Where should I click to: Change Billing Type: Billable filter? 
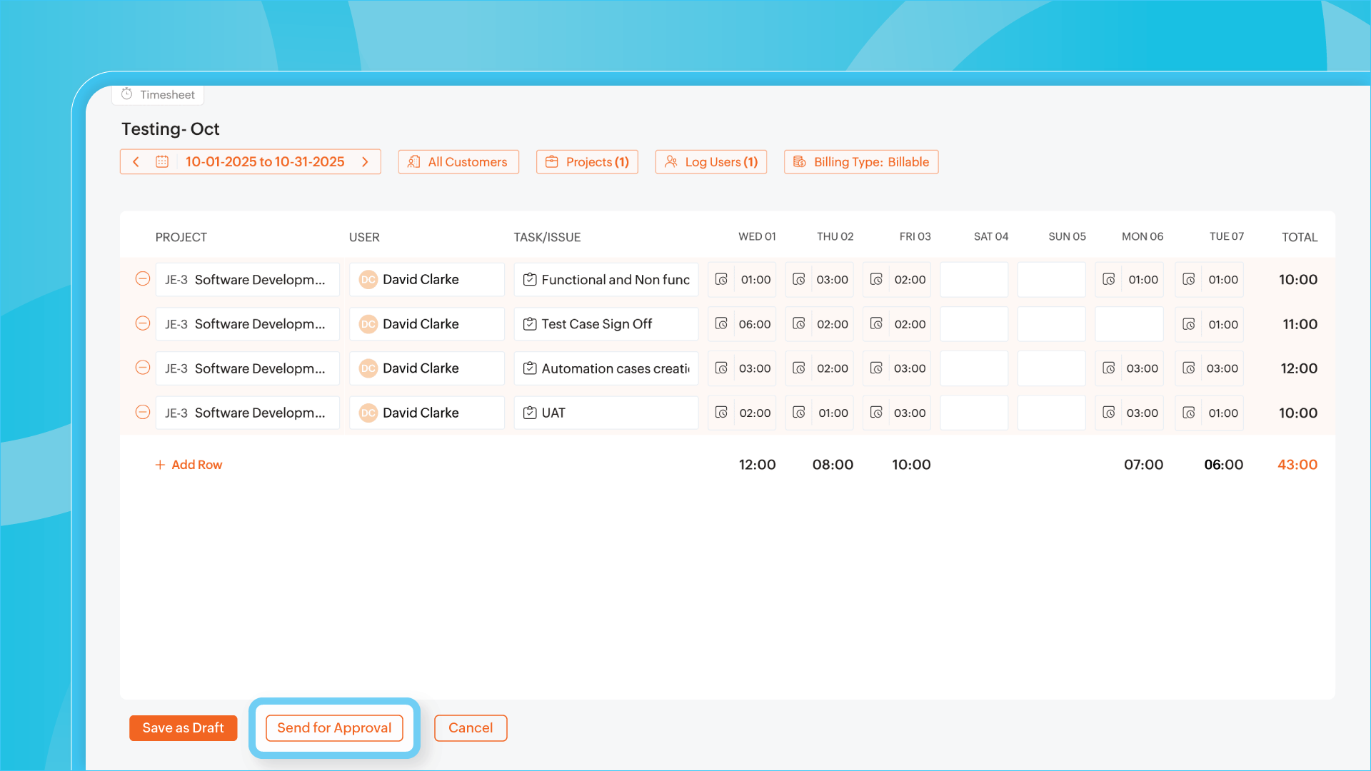[861, 162]
